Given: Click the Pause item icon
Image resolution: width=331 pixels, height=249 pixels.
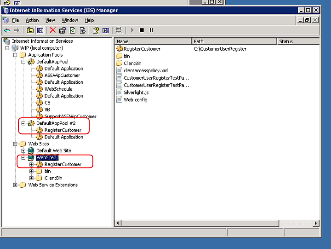Looking at the screenshot, I should 151,30.
